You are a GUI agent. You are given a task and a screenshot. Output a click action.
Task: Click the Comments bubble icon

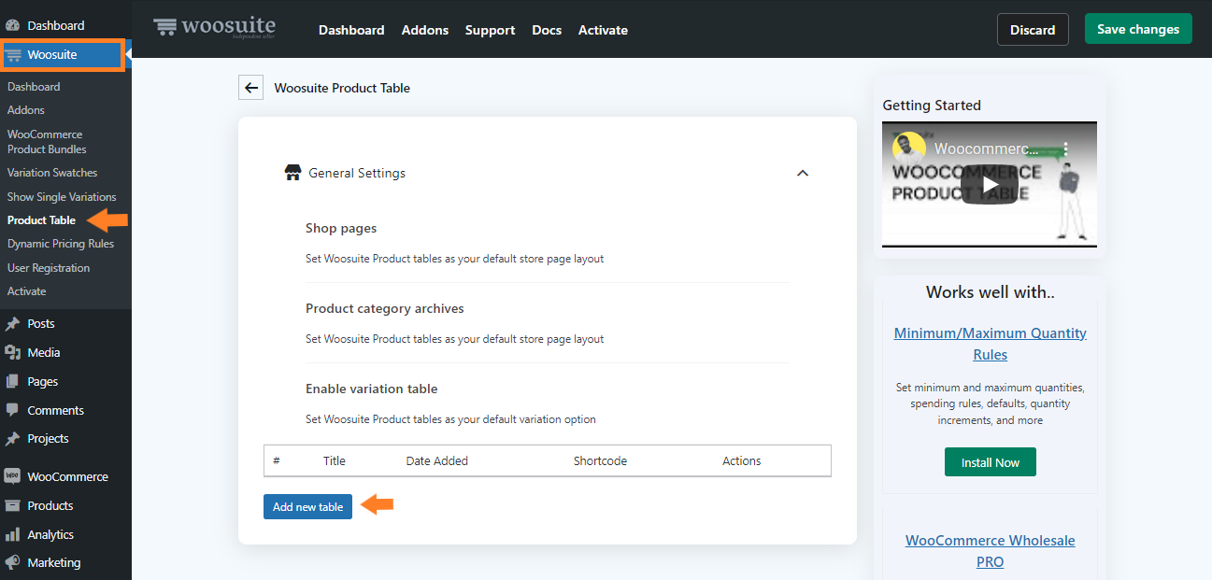(12, 411)
